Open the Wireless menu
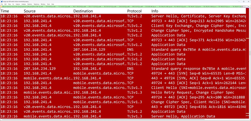This screenshot has width=251, height=121. (x=43, y=4)
